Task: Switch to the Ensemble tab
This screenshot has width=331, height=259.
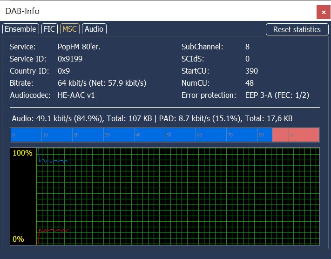Action: tap(20, 29)
